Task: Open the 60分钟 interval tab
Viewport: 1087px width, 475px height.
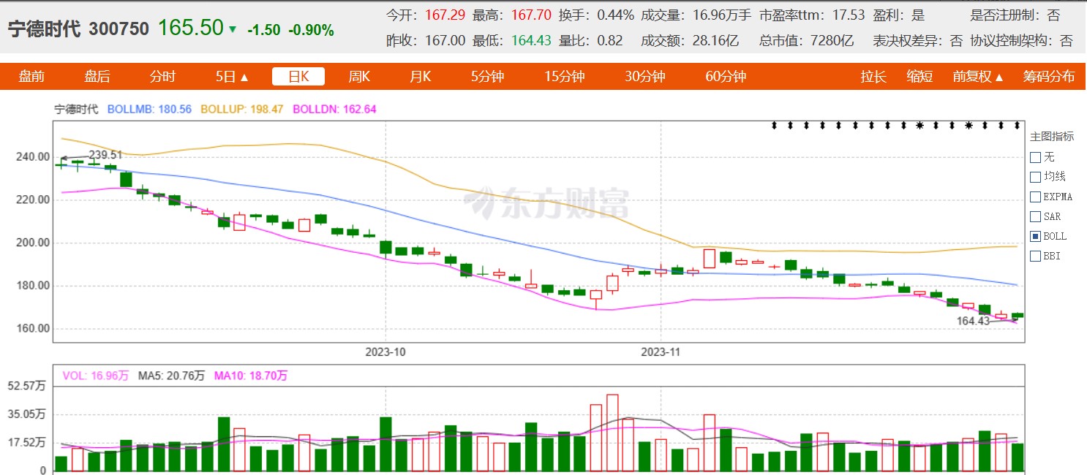Action: pos(726,77)
